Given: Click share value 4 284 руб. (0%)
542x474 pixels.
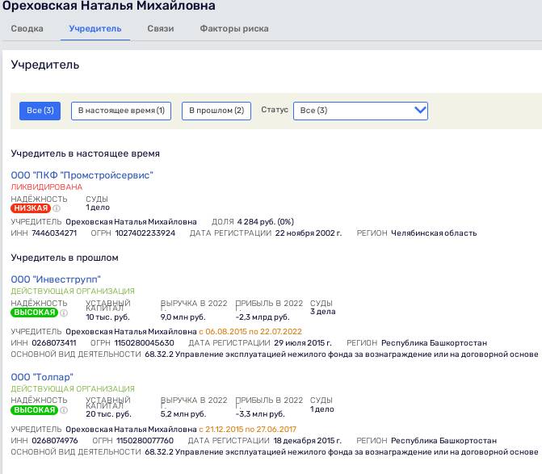Looking at the screenshot, I should pyautogui.click(x=266, y=222).
